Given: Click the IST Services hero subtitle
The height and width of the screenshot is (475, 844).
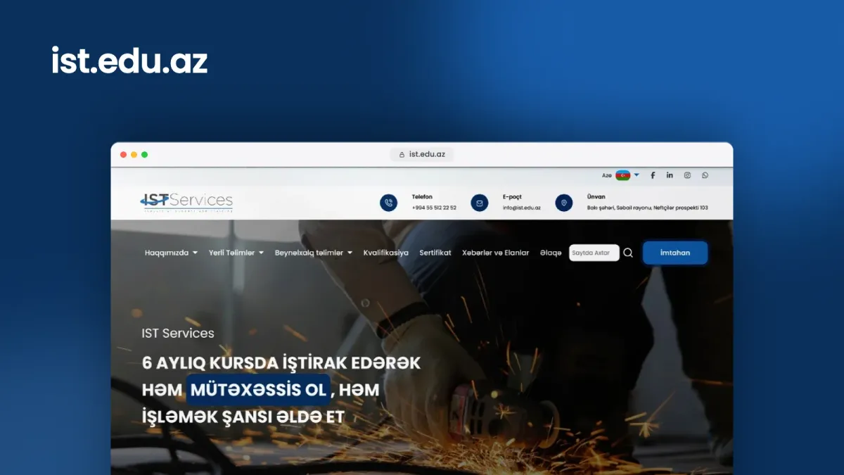Looking at the screenshot, I should click(178, 333).
